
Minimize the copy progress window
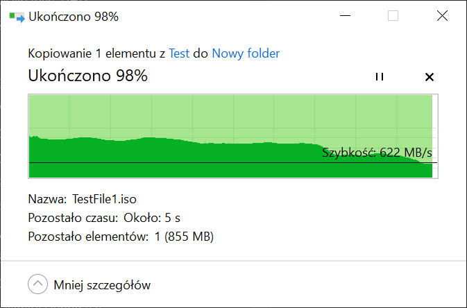coord(345,16)
